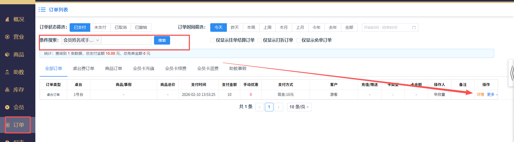Select 今天 time filter
The width and height of the screenshot is (514, 142).
coord(219,27)
